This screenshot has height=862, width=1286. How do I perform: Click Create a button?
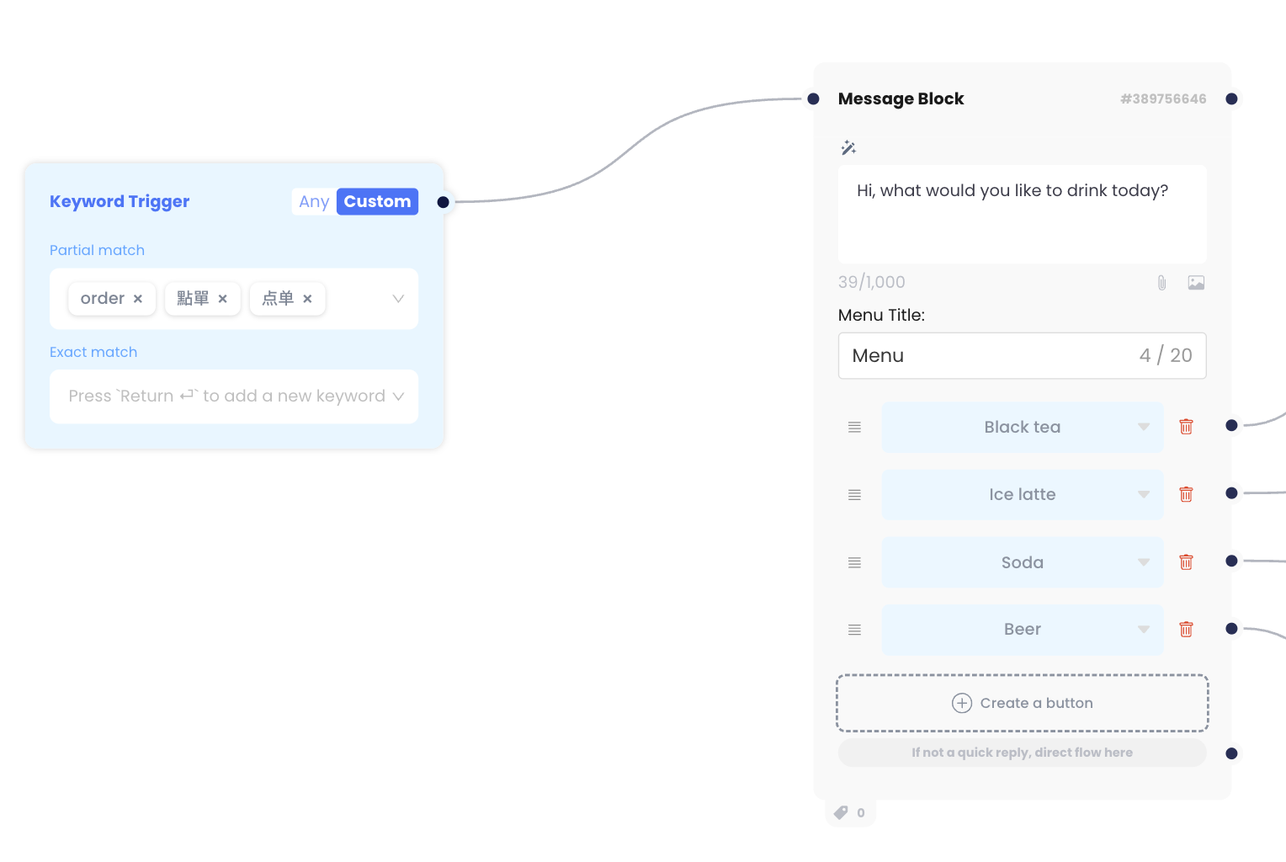(x=1022, y=703)
